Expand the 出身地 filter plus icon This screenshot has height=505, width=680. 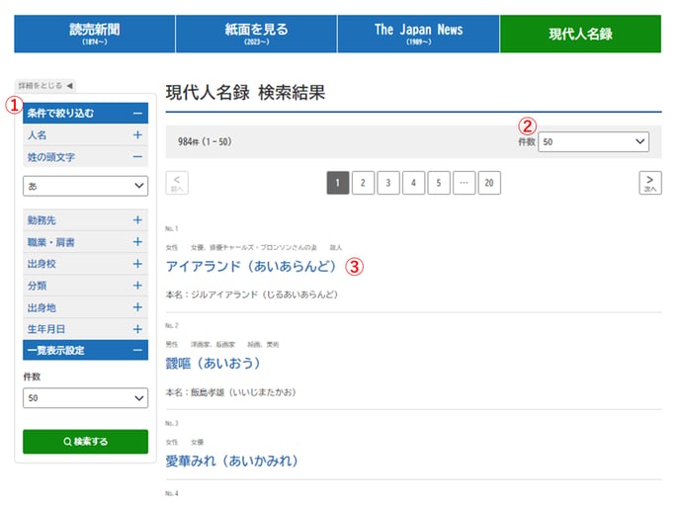tap(137, 307)
